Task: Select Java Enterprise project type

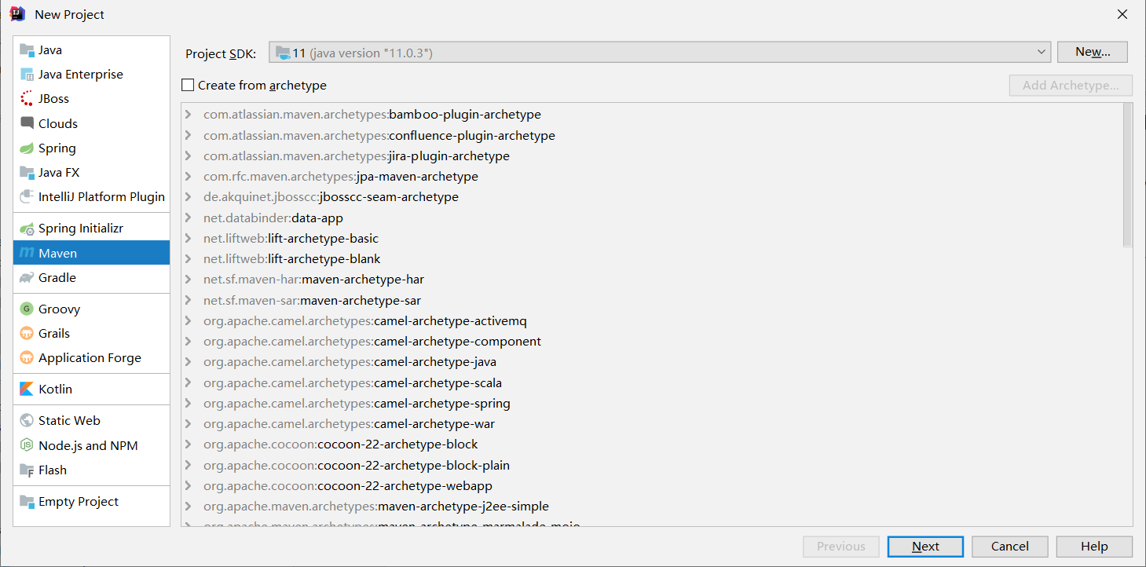Action: point(92,75)
